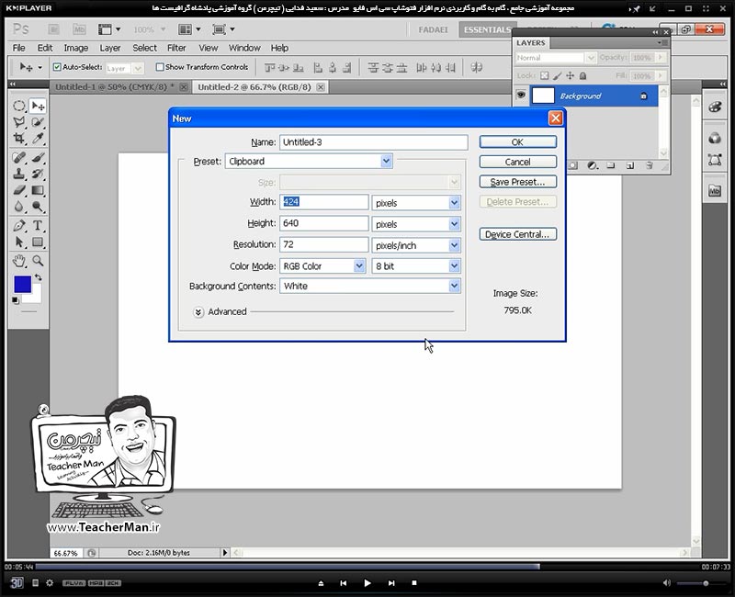Image resolution: width=735 pixels, height=597 pixels.
Task: Expand the Advanced section
Action: coord(198,312)
